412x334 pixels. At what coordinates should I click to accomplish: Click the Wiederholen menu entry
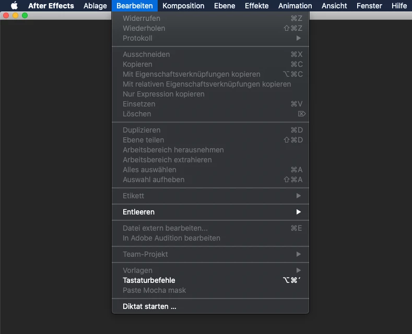(210, 28)
